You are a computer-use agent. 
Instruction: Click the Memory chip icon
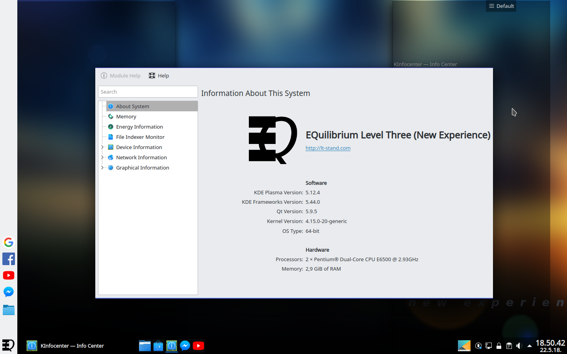click(x=111, y=116)
